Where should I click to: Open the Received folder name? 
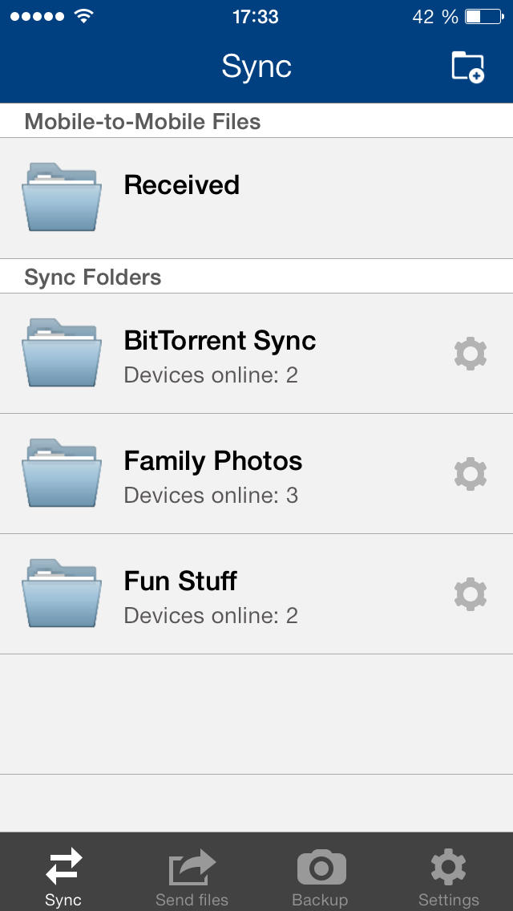pyautogui.click(x=182, y=185)
